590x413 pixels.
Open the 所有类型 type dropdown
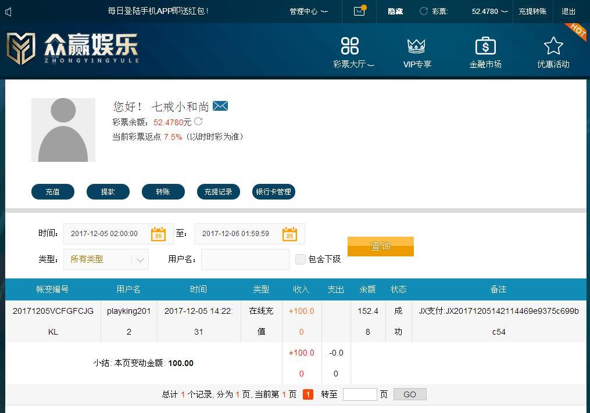pyautogui.click(x=106, y=259)
